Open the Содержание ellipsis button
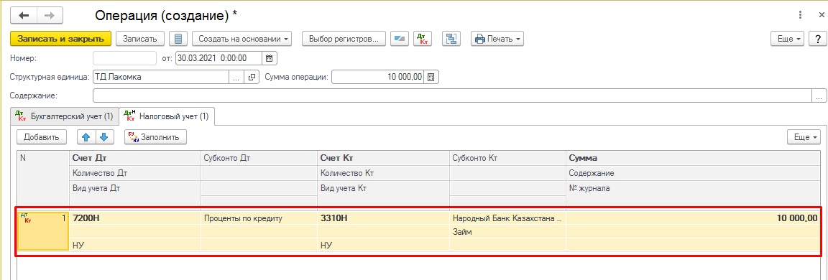828x280 pixels. tap(819, 96)
